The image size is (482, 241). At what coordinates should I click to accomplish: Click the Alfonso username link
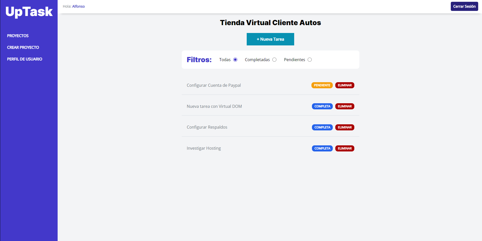(x=78, y=6)
